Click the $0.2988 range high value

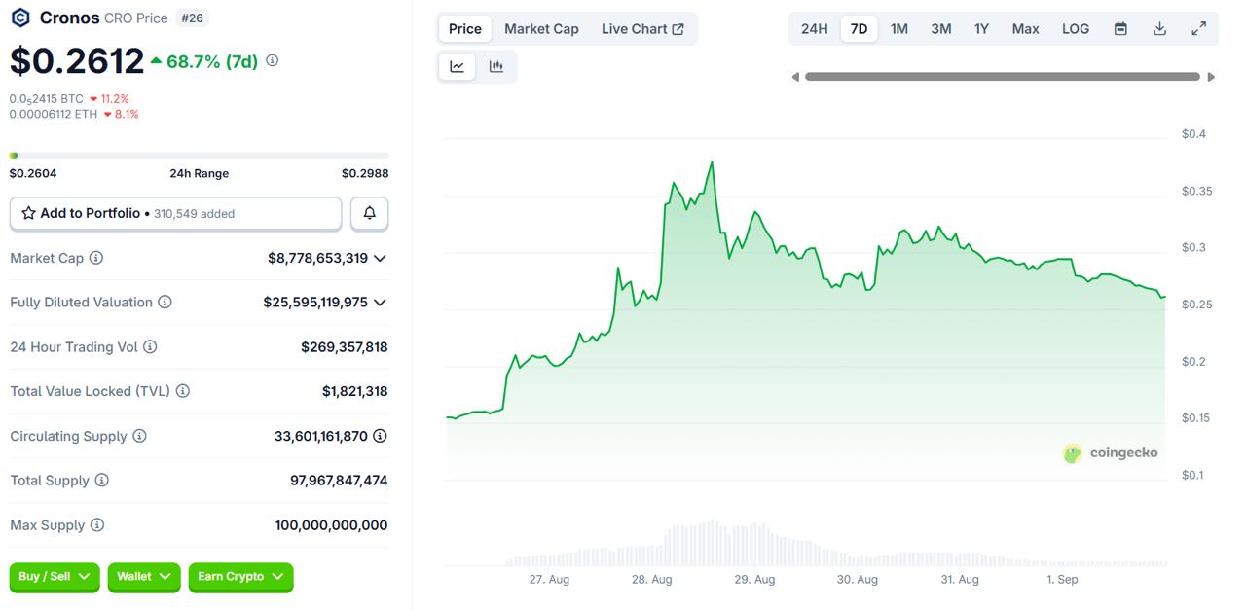365,173
